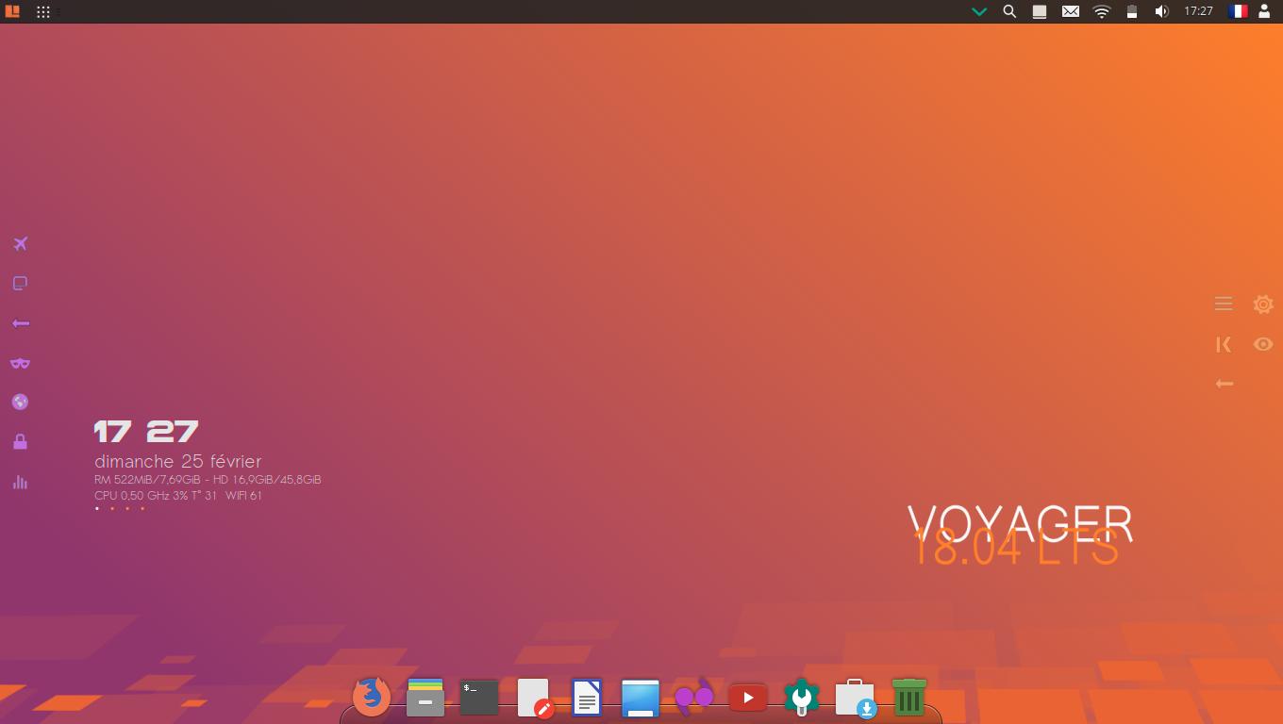Open the green trash can in dock
Viewport: 1283px width, 724px height.
coord(908,698)
